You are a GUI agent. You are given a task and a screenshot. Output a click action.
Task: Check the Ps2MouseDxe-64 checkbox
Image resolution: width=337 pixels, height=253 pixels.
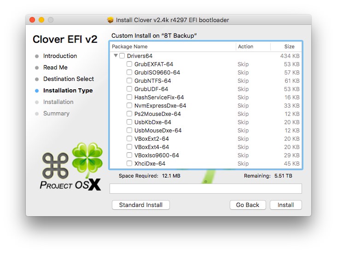[129, 114]
